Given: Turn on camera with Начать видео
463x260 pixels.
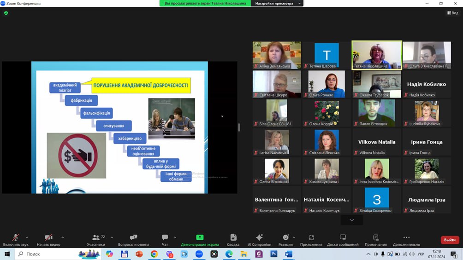Looking at the screenshot, I should [x=48, y=240].
